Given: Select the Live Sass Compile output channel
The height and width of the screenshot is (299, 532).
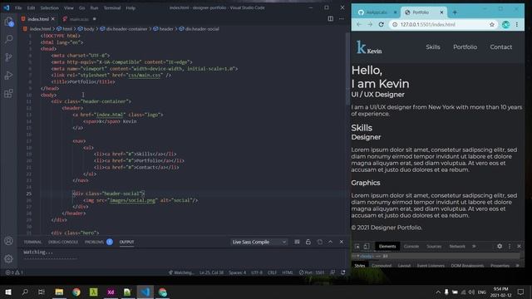Looking at the screenshot, I should pyautogui.click(x=259, y=242).
